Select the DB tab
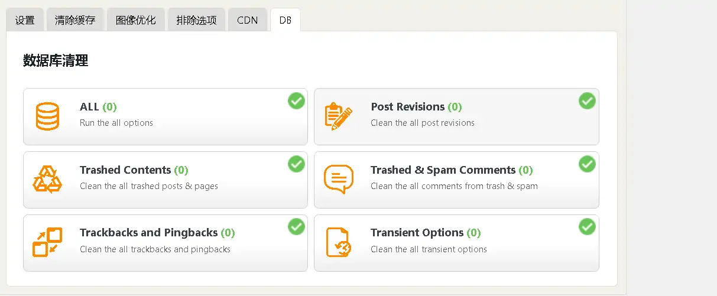Viewport: 717px width, 296px height. click(285, 20)
